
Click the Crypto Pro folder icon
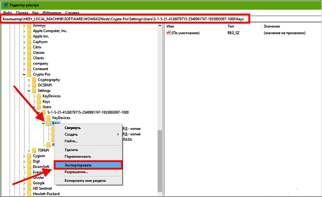click(x=29, y=74)
